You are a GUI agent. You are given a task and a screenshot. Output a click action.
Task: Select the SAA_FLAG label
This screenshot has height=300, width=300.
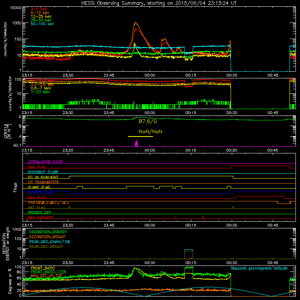tap(37, 197)
